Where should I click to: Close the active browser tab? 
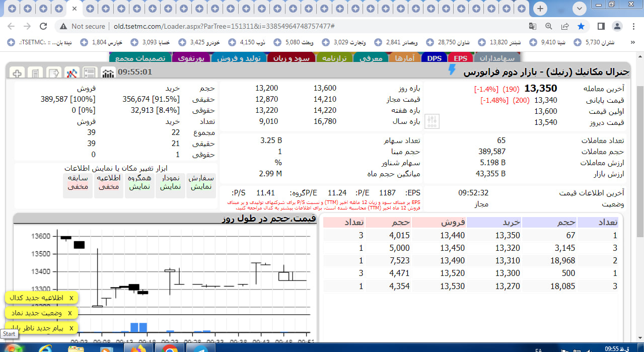[75, 9]
